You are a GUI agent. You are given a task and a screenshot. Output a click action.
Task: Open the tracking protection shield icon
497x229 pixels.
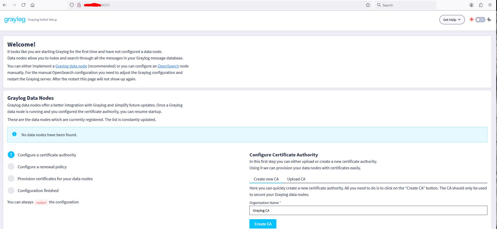tap(72, 5)
